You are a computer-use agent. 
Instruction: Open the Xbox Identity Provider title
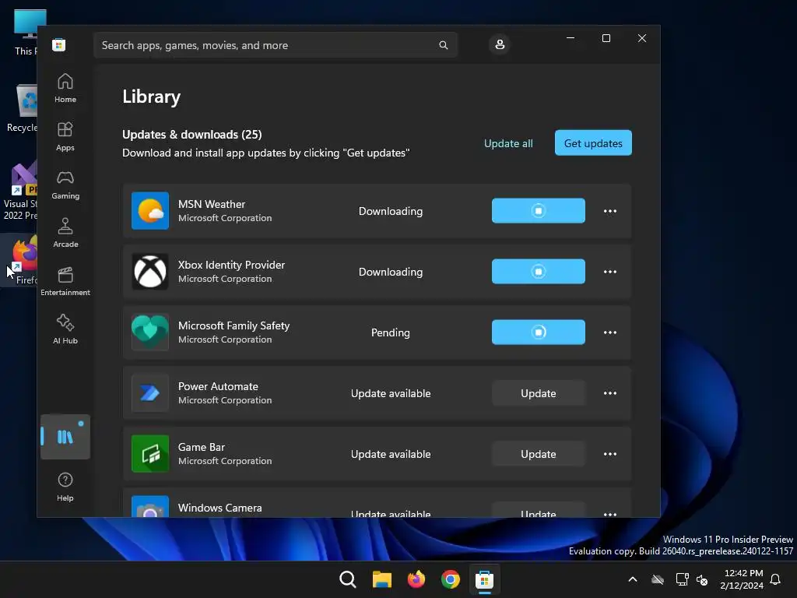click(x=231, y=265)
